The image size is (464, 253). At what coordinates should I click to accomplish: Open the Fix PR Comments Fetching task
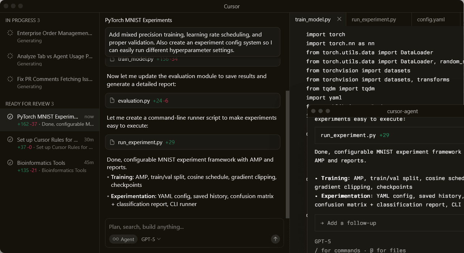coord(54,79)
